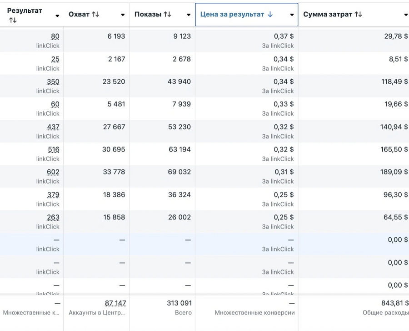409x331 pixels.
Task: Select amount spent 96,30 $
Action: (396, 195)
